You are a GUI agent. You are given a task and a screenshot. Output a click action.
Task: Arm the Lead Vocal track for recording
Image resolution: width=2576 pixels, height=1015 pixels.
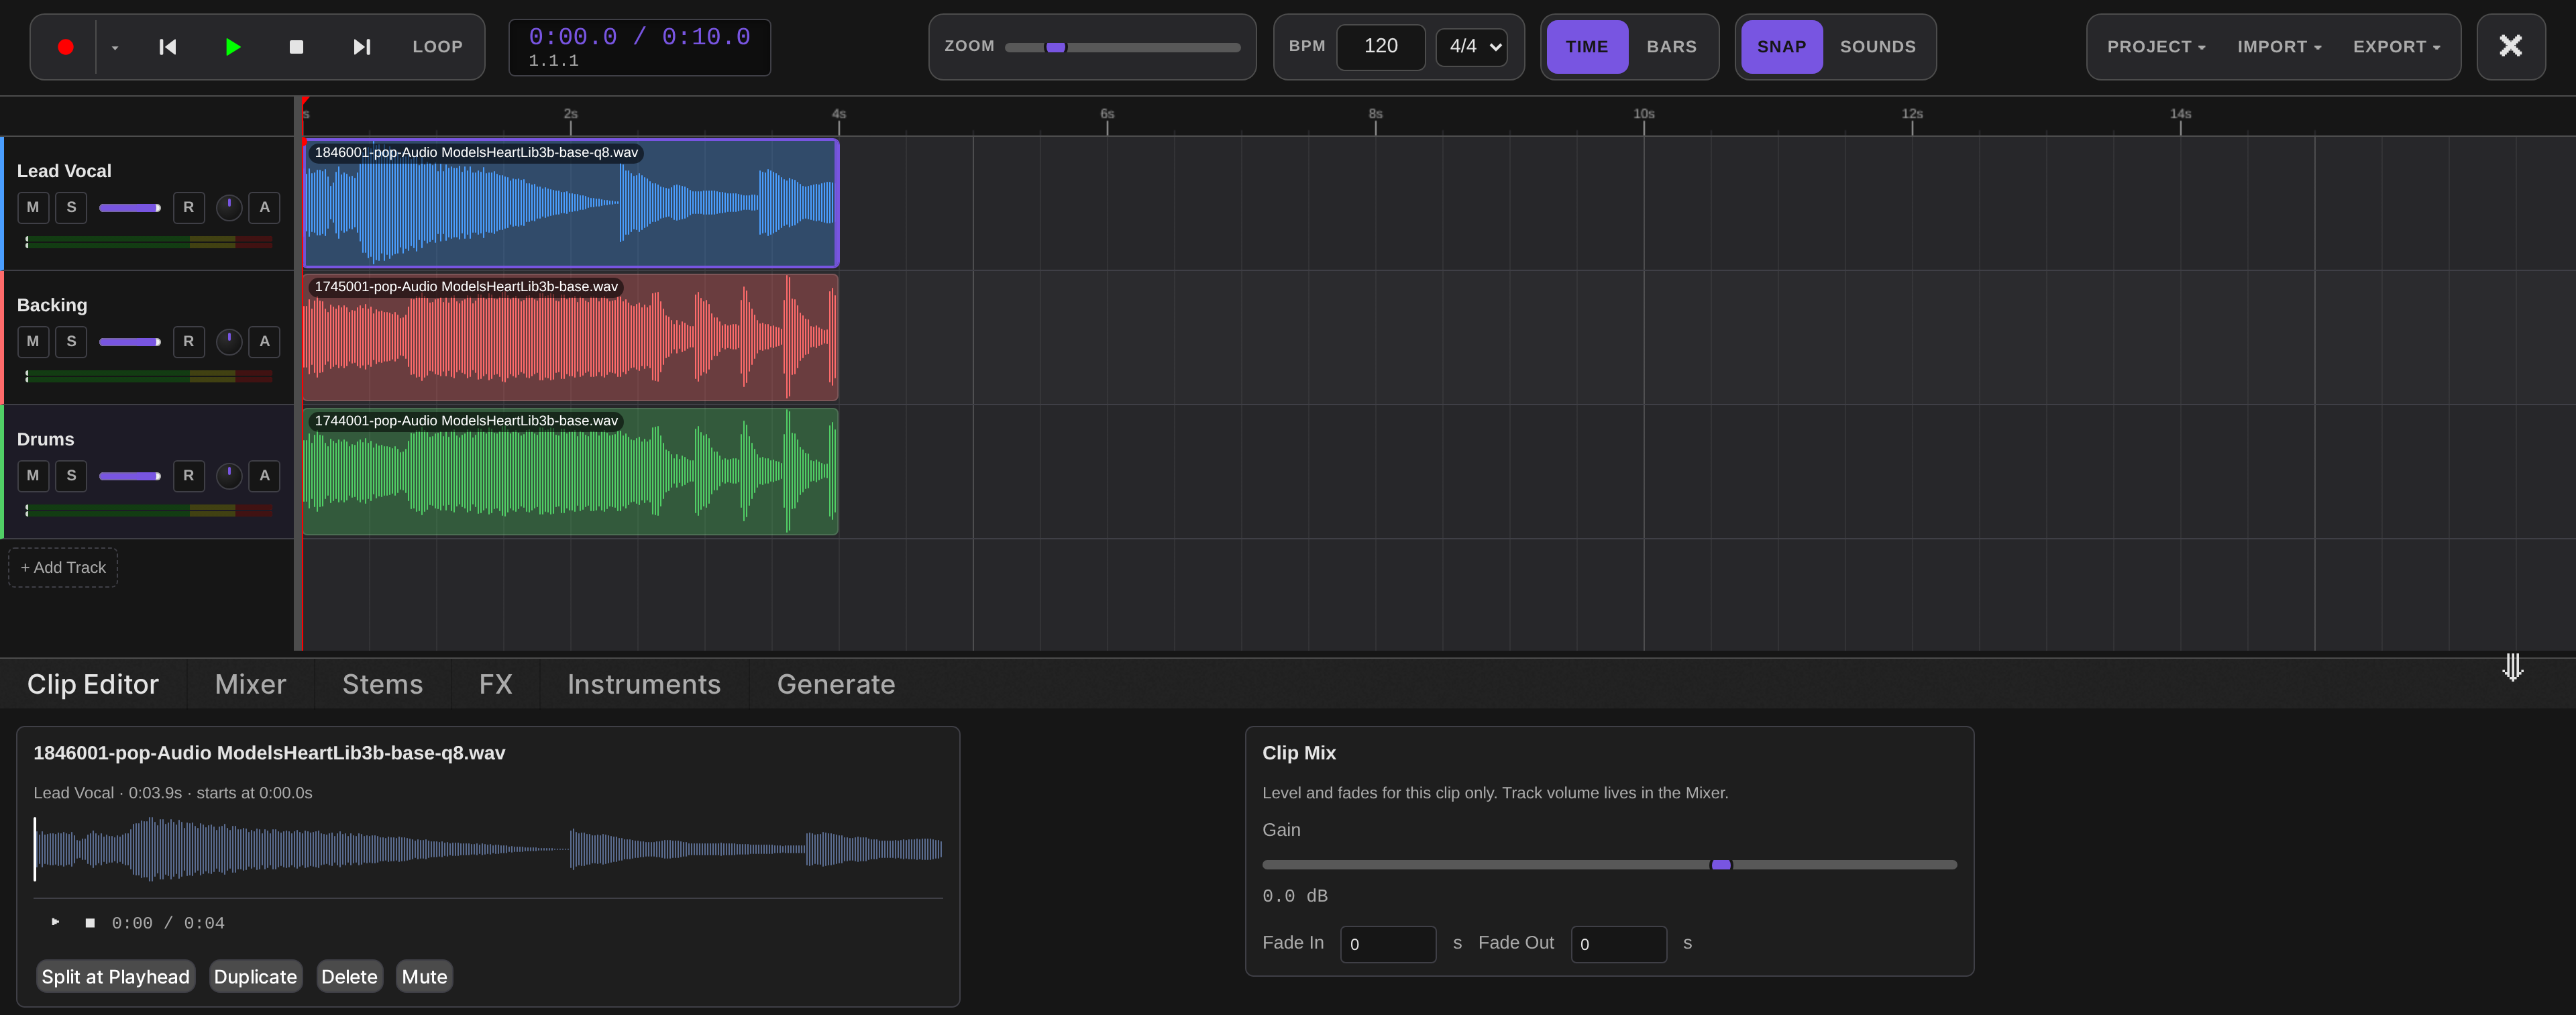click(x=188, y=207)
